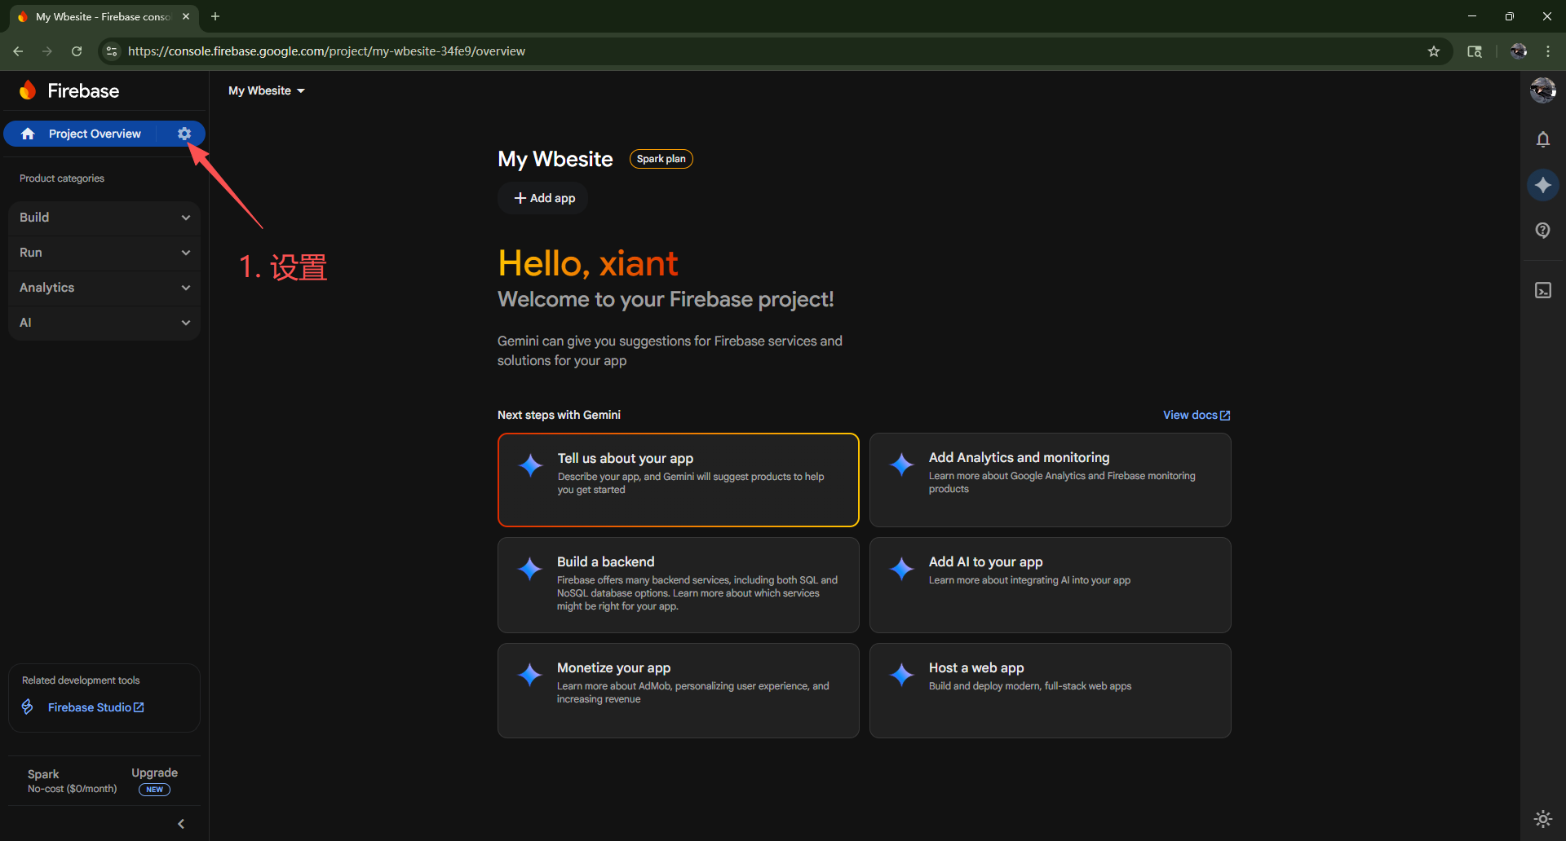Expand the AI category

[x=104, y=323]
